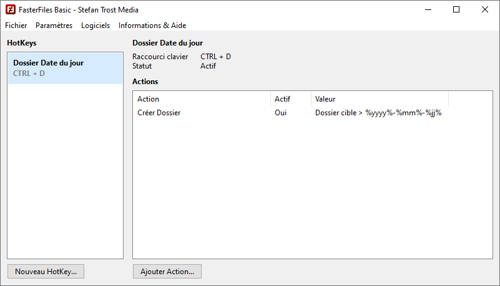Open the Informations & Aide menu
Viewport: 500px width, 286px height.
pyautogui.click(x=152, y=26)
